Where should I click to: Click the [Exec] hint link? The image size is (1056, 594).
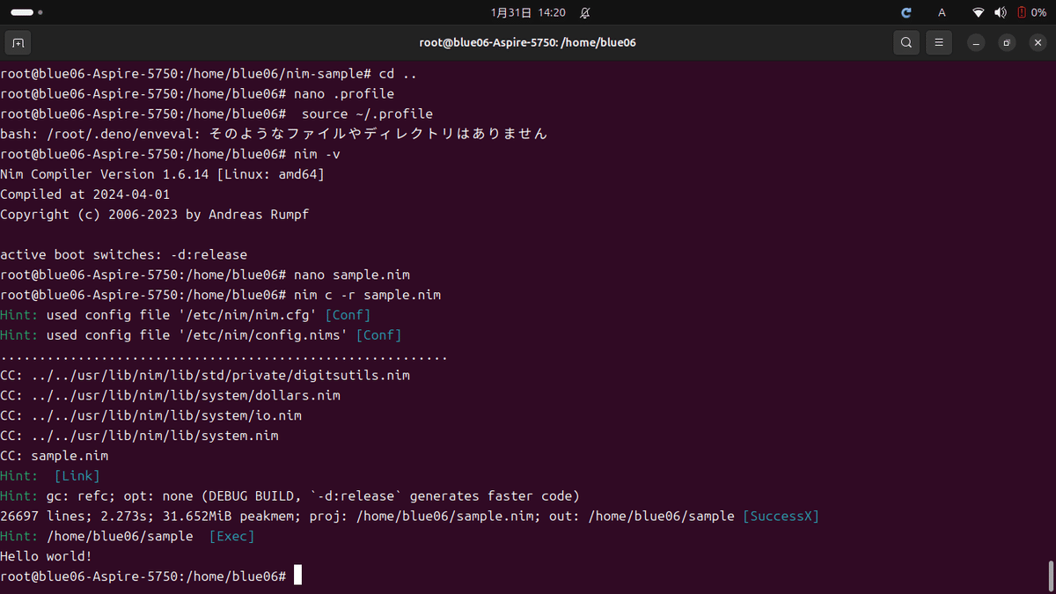point(231,536)
